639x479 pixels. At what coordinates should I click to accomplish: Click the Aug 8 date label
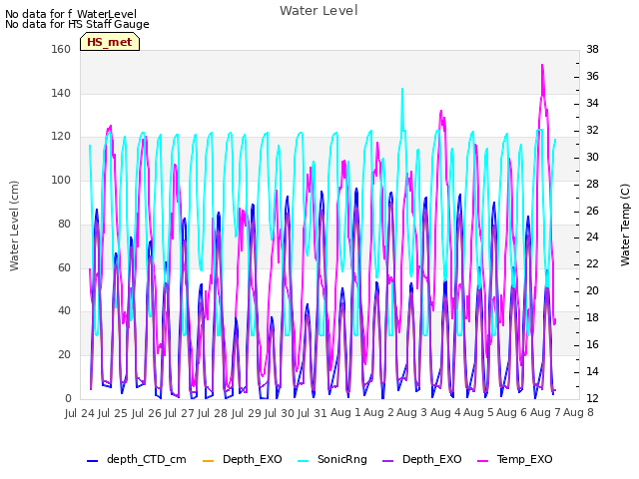(x=578, y=413)
